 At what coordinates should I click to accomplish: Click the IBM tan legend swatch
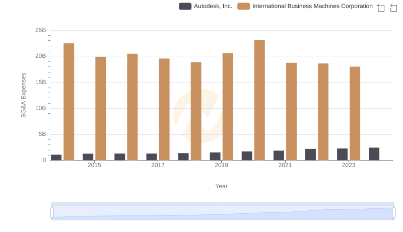243,6
